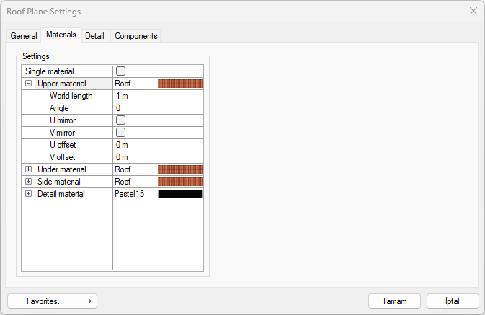Image resolution: width=485 pixels, height=315 pixels.
Task: Enable the V mirror checkbox
Action: coord(121,133)
